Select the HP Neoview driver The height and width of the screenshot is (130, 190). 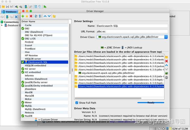(45, 55)
